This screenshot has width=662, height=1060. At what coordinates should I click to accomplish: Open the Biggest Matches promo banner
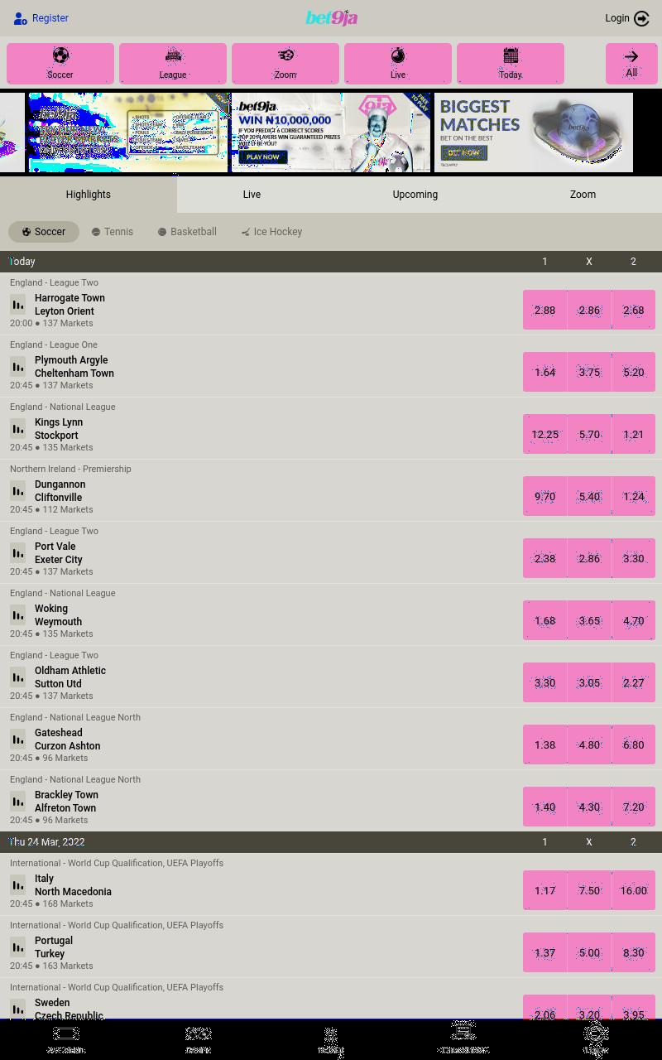coord(534,132)
